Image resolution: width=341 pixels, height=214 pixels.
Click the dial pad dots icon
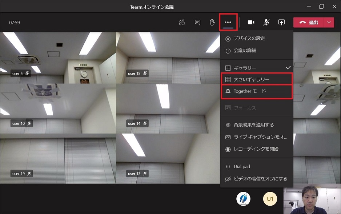[x=228, y=167]
